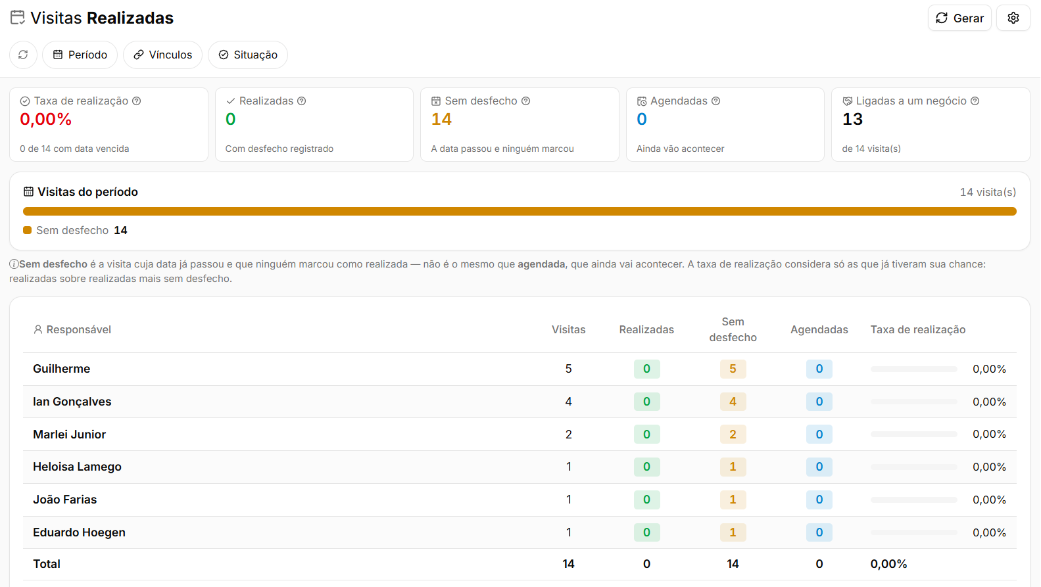Click the calendar icon in page title

pyautogui.click(x=18, y=18)
